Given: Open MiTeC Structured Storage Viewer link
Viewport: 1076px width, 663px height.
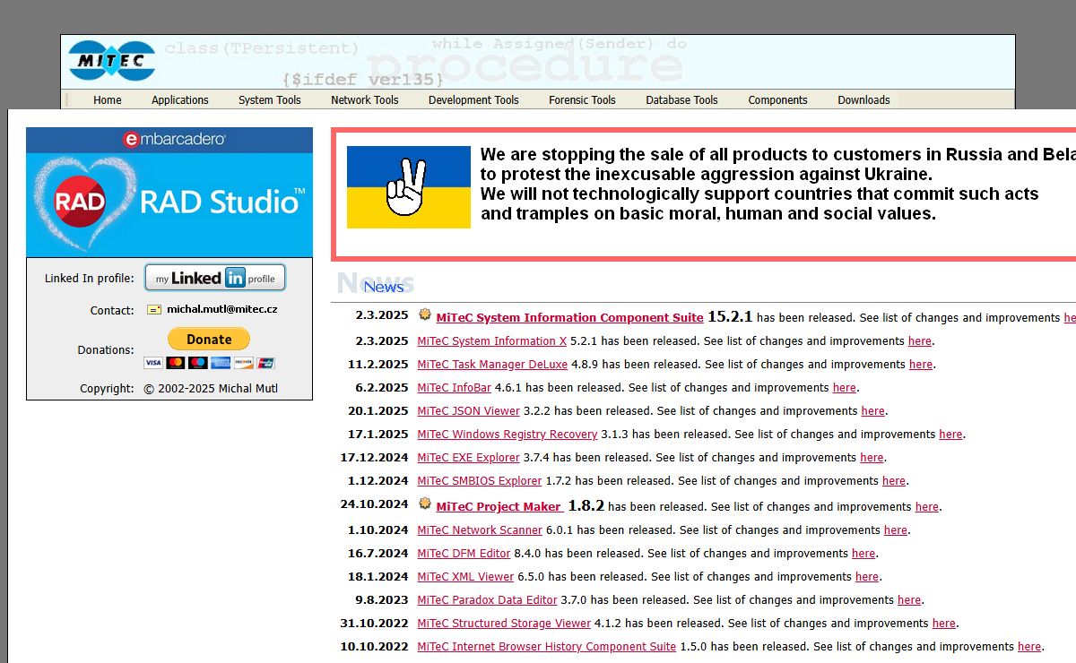Looking at the screenshot, I should (504, 624).
